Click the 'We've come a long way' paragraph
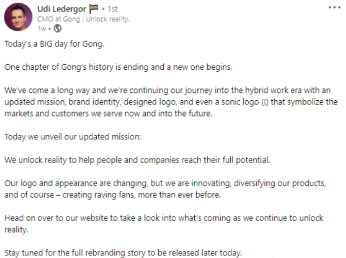The image size is (346, 258). coord(171,102)
